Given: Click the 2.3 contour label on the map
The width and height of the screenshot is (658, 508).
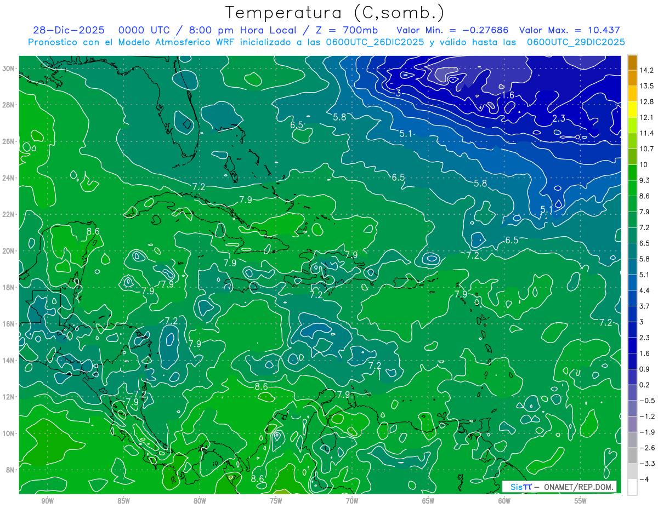Looking at the screenshot, I should 559,118.
